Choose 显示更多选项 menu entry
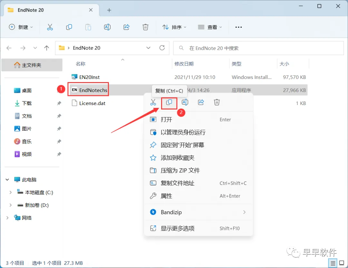Viewport: 348px width, 268px height. [198, 228]
